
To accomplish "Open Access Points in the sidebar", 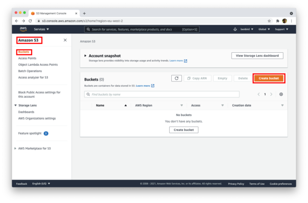I will (27, 58).
